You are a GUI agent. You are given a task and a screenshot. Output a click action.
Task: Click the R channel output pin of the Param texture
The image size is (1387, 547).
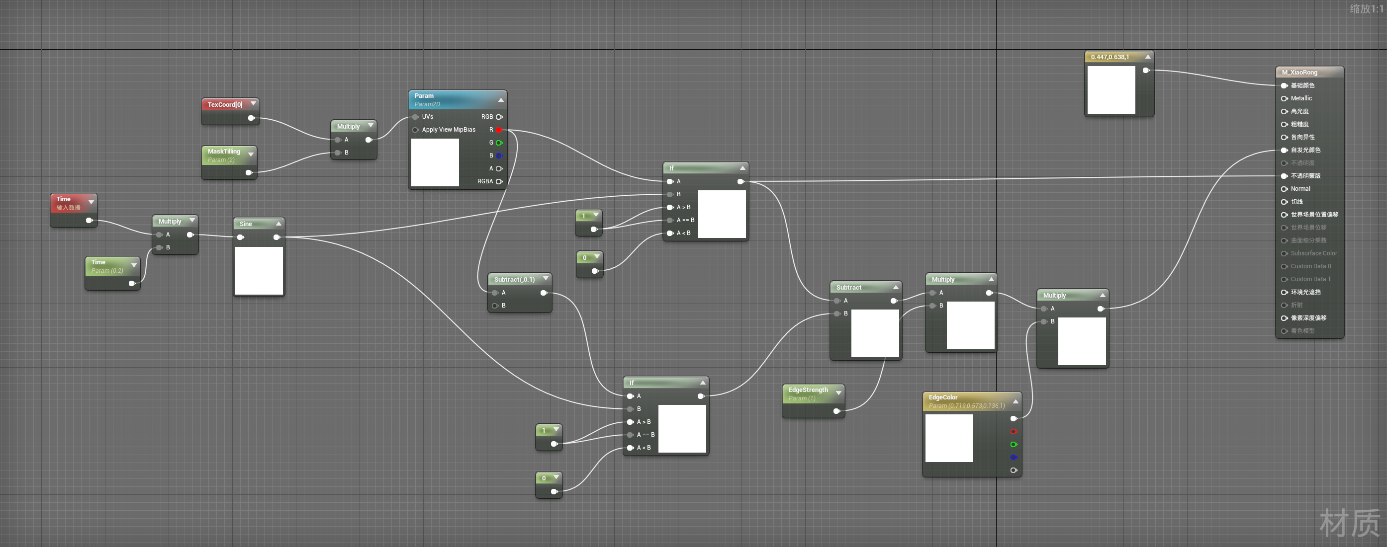500,130
